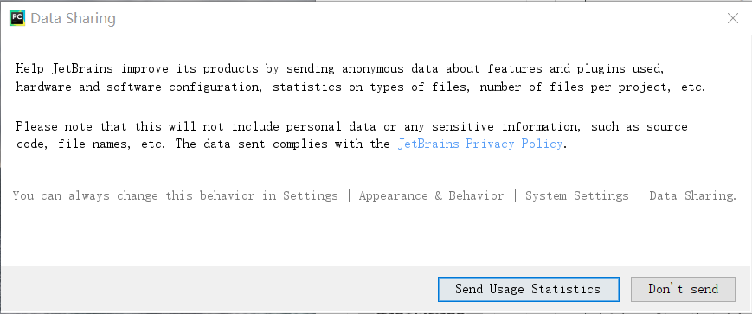Viewport: 752px width, 314px height.
Task: Click the gray button bar left of Send Usage Statistics
Action: pos(218,289)
